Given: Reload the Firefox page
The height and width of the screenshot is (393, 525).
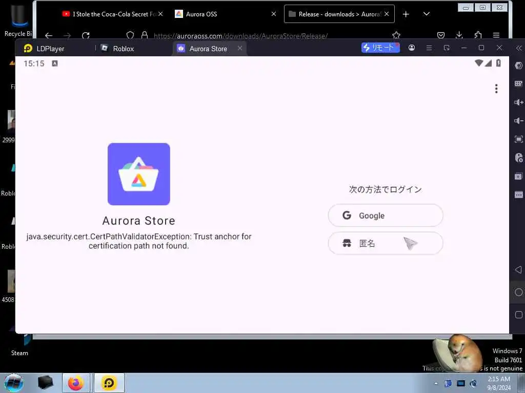Looking at the screenshot, I should (x=86, y=35).
